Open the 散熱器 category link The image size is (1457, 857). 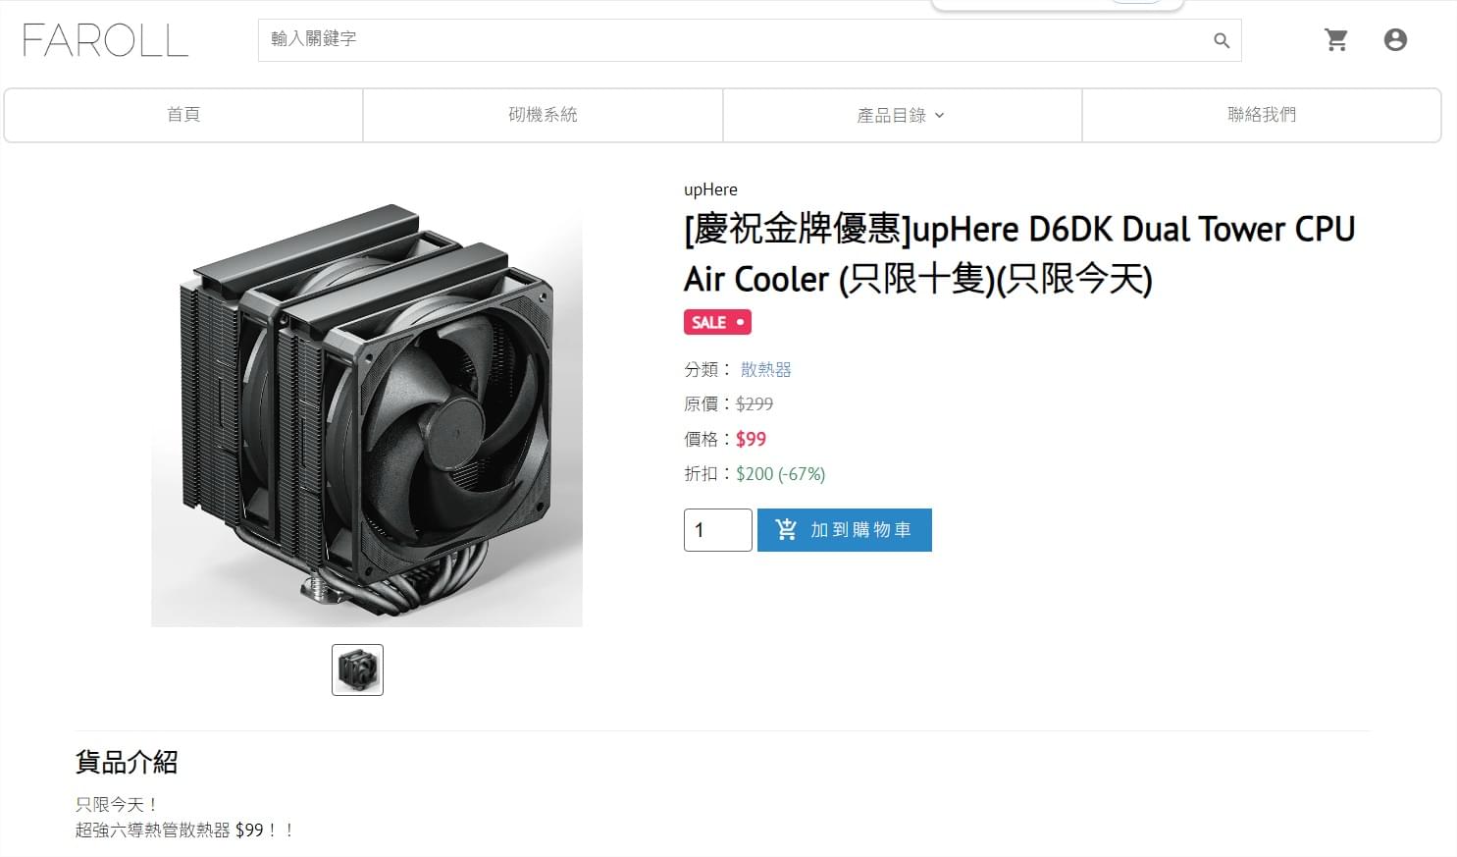(765, 369)
